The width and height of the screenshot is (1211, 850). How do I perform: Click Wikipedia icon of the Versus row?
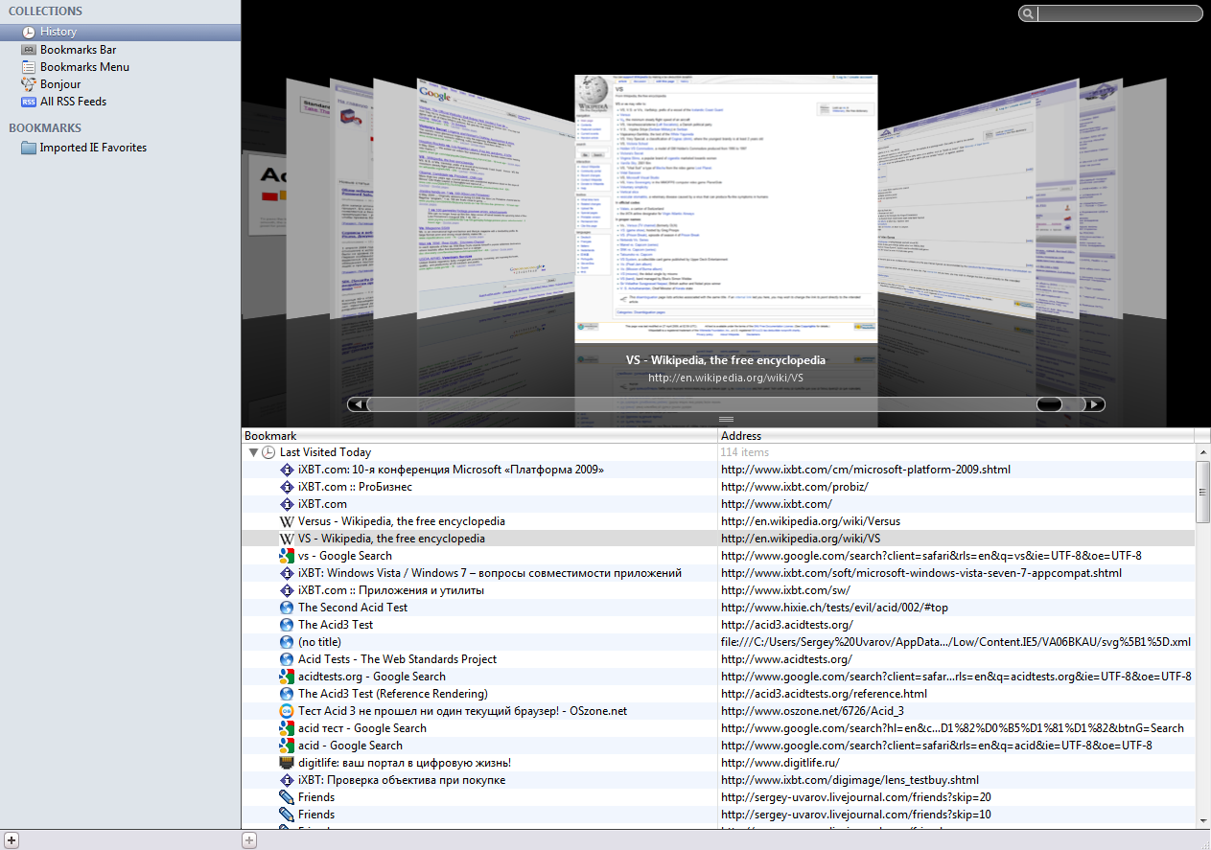(x=286, y=521)
